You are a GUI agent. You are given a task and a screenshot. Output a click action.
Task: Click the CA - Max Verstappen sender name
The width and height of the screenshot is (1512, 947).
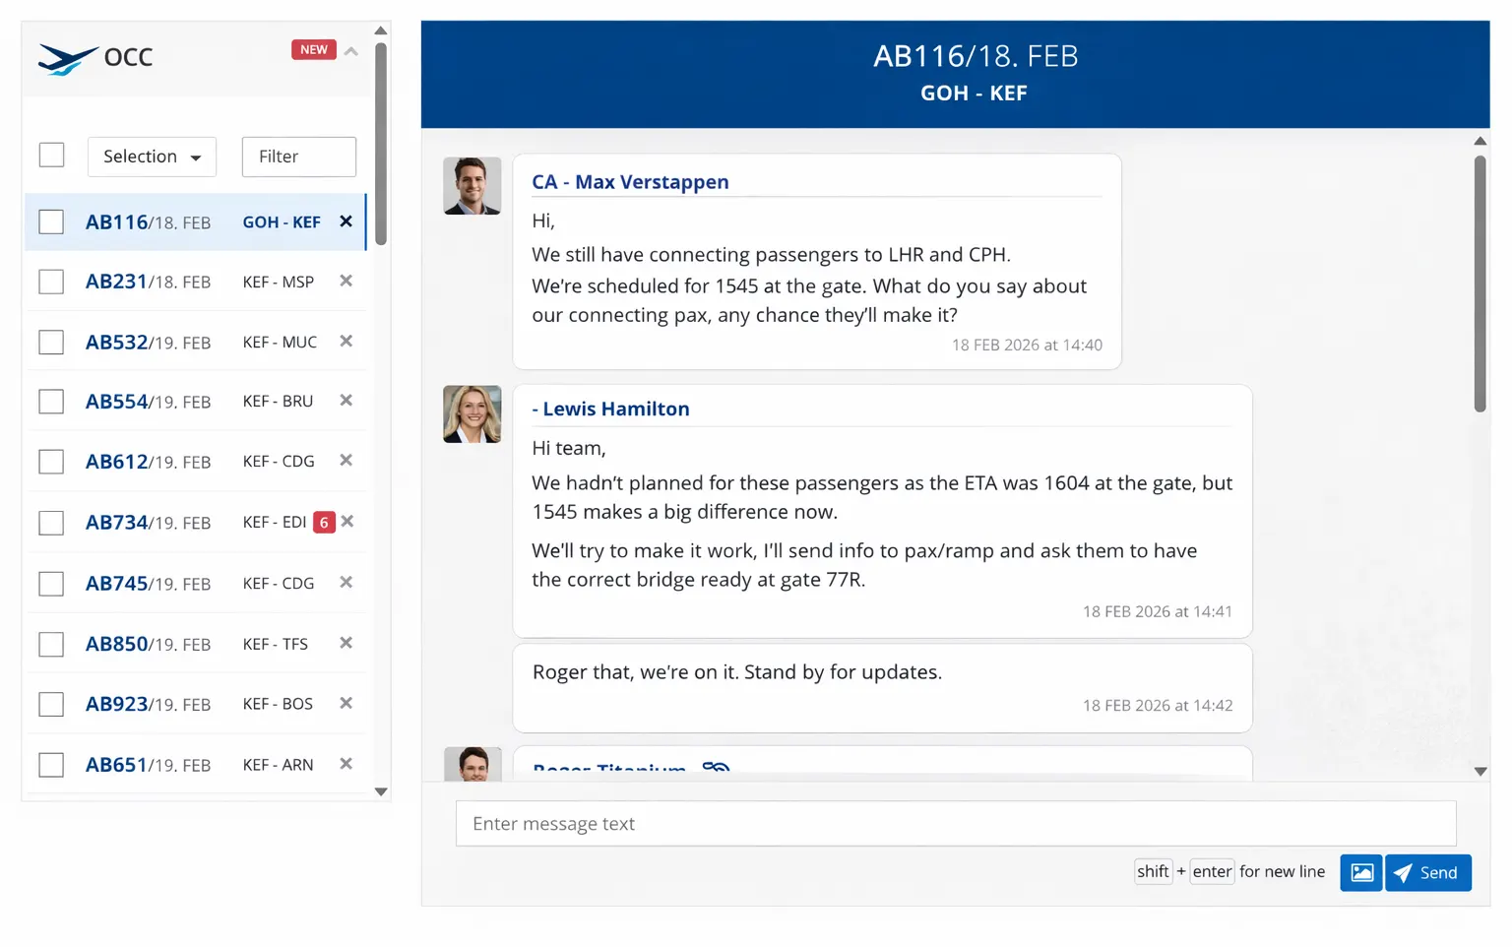click(x=630, y=182)
